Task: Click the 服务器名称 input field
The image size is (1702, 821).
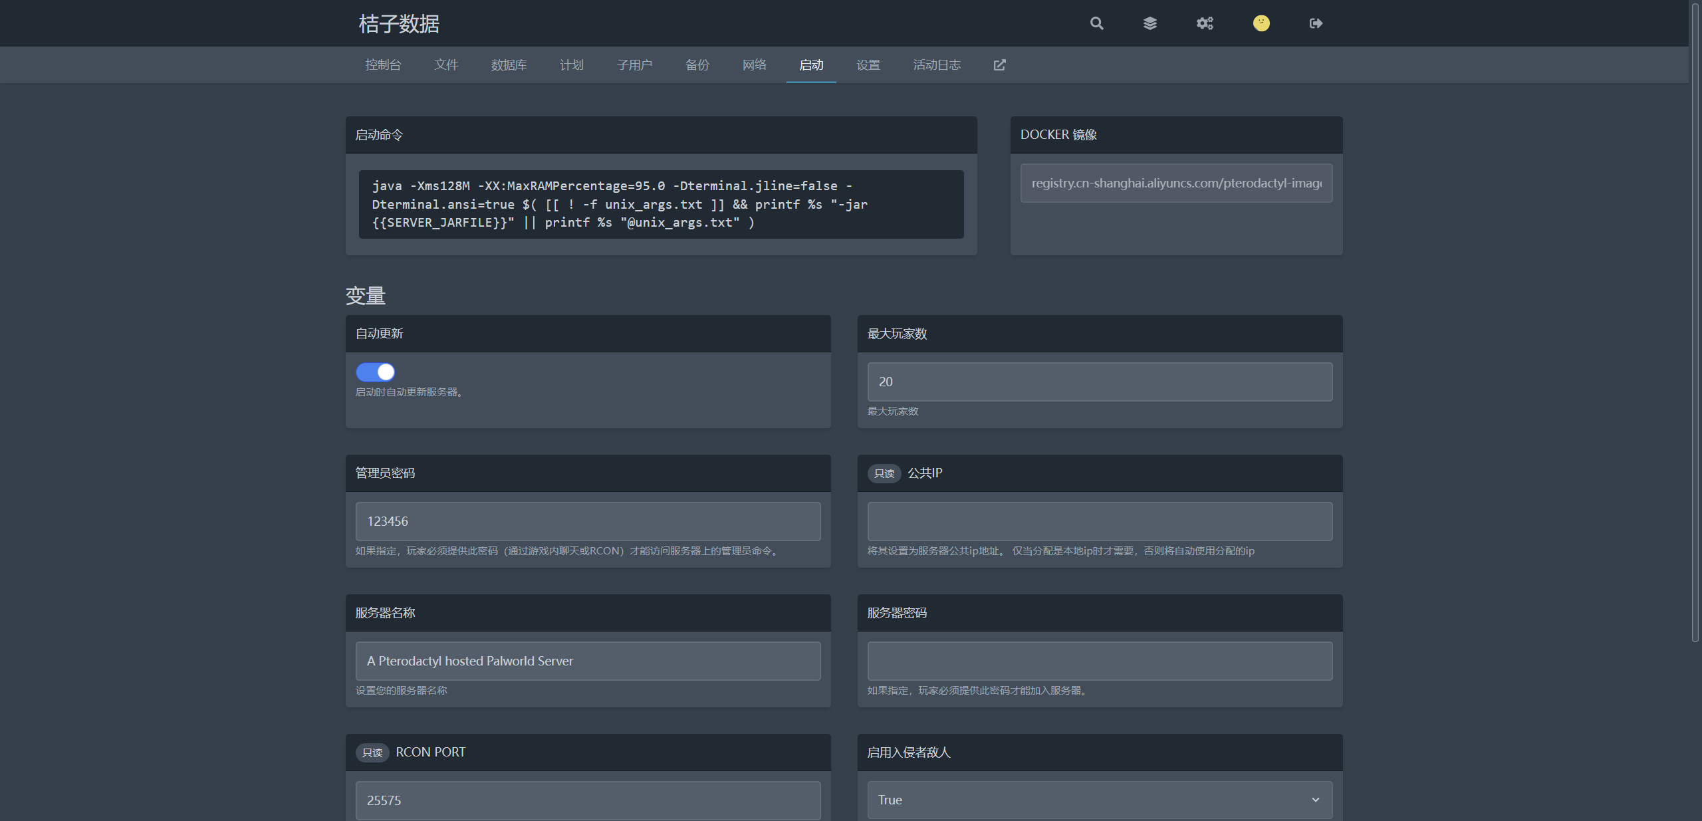Action: coord(588,661)
